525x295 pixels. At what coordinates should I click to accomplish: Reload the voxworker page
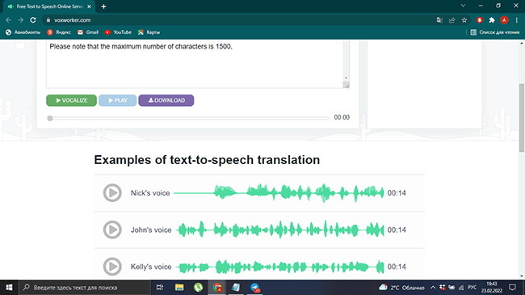(x=33, y=20)
